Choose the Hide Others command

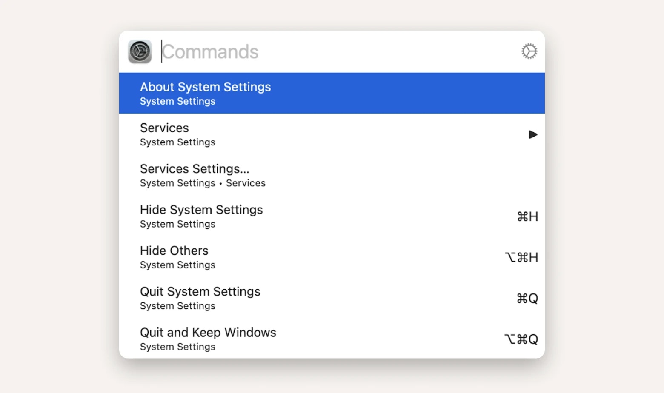click(x=332, y=256)
